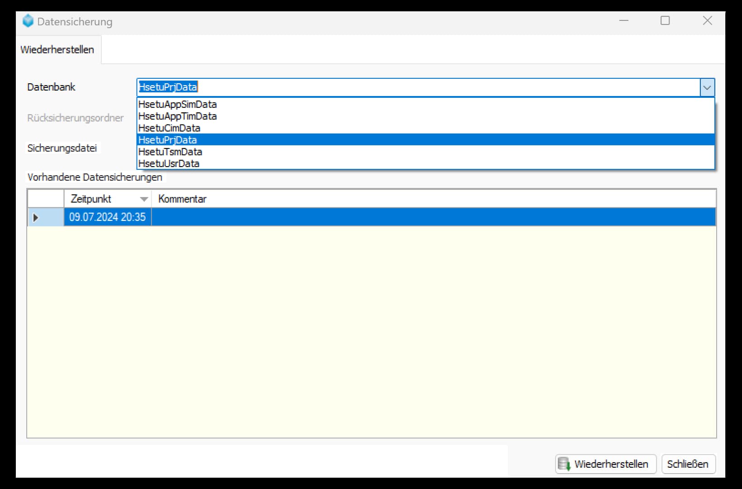
Task: Click the Zeitpunkt sort arrow indicator
Action: pos(144,199)
